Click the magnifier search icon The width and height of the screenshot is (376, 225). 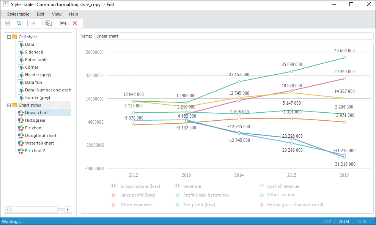pos(19,23)
